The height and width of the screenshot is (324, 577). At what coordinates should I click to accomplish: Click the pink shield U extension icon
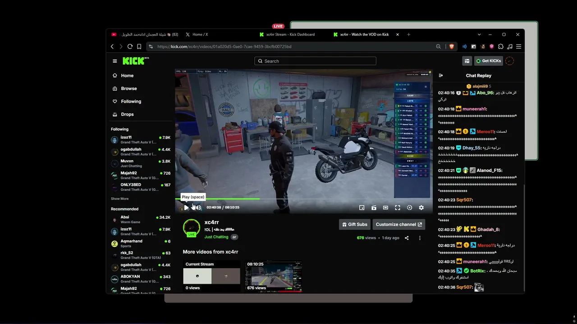click(x=491, y=46)
